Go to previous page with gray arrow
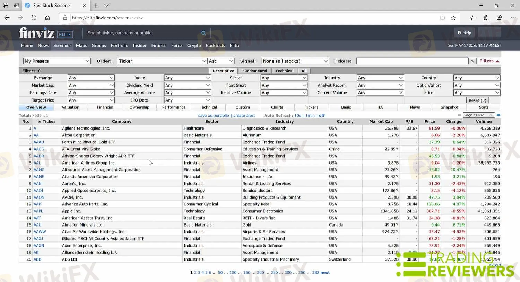 click(459, 115)
